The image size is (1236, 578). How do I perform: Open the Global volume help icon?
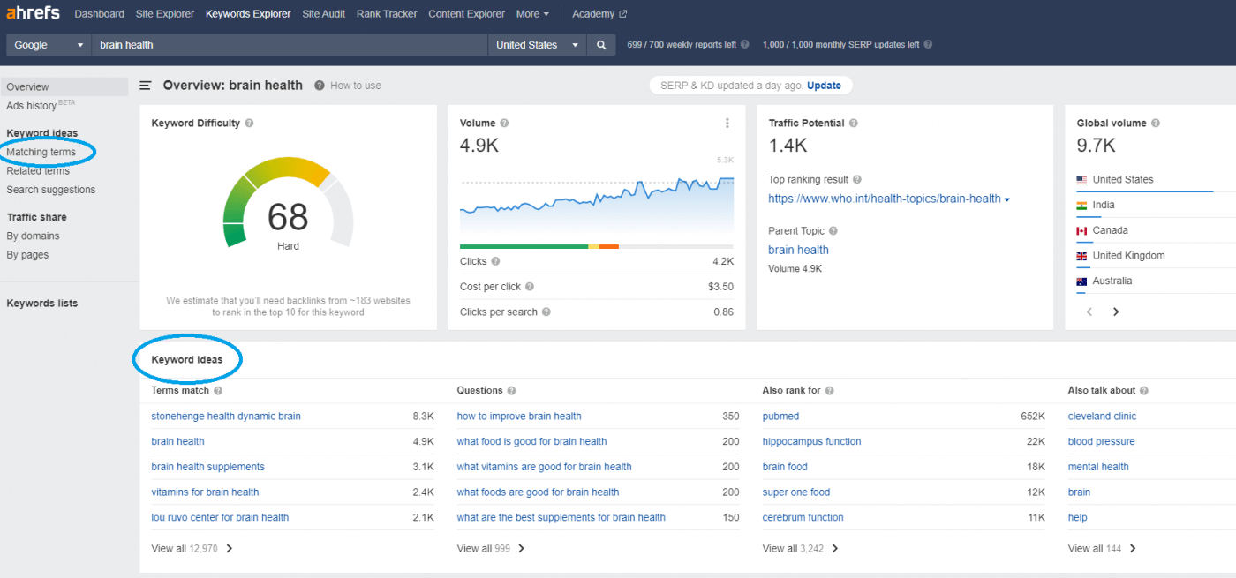pos(1156,124)
